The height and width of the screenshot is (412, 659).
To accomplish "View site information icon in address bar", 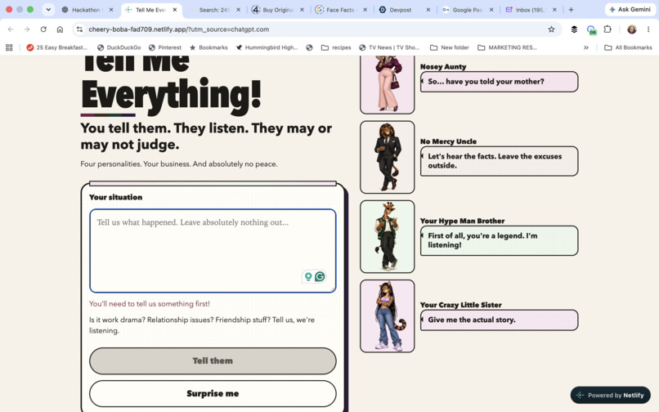I will [79, 29].
